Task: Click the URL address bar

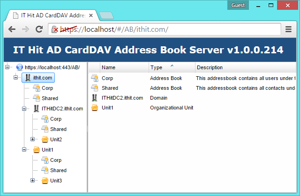Action: pos(165,29)
